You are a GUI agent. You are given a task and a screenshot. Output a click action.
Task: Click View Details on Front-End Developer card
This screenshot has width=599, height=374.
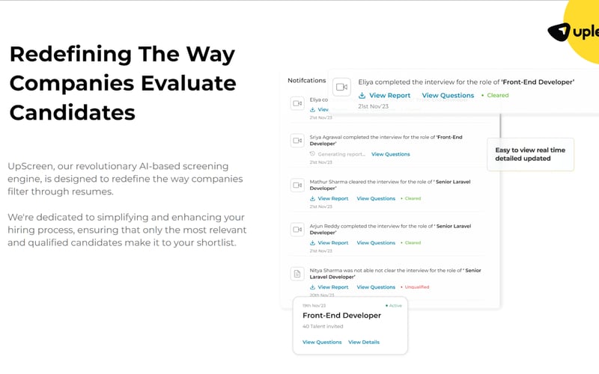[x=364, y=342]
